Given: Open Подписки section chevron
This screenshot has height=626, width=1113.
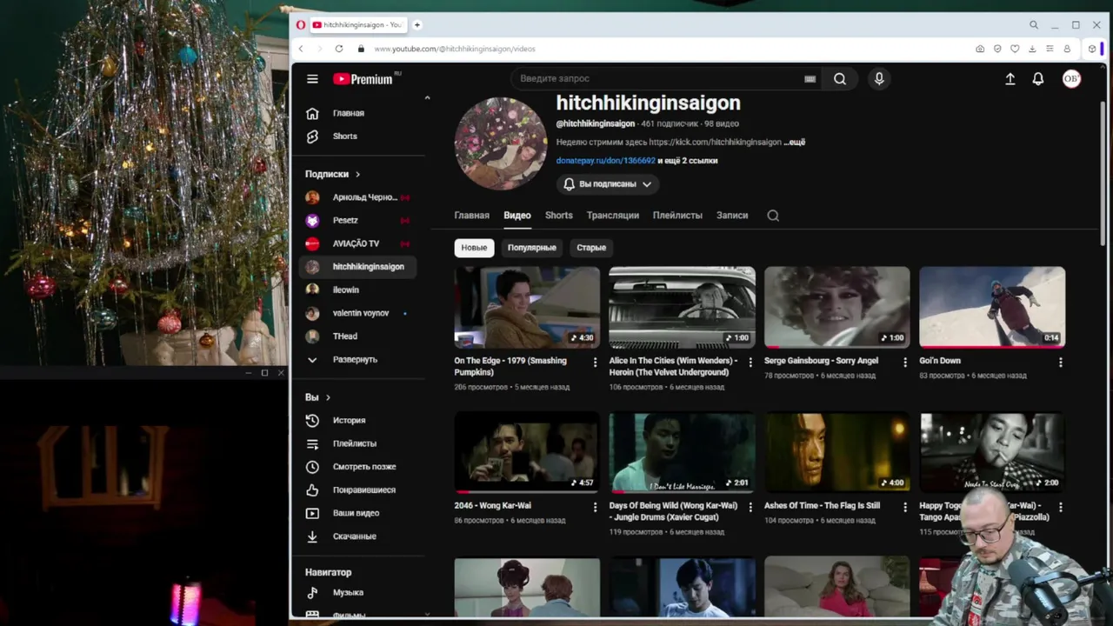Looking at the screenshot, I should (x=357, y=175).
